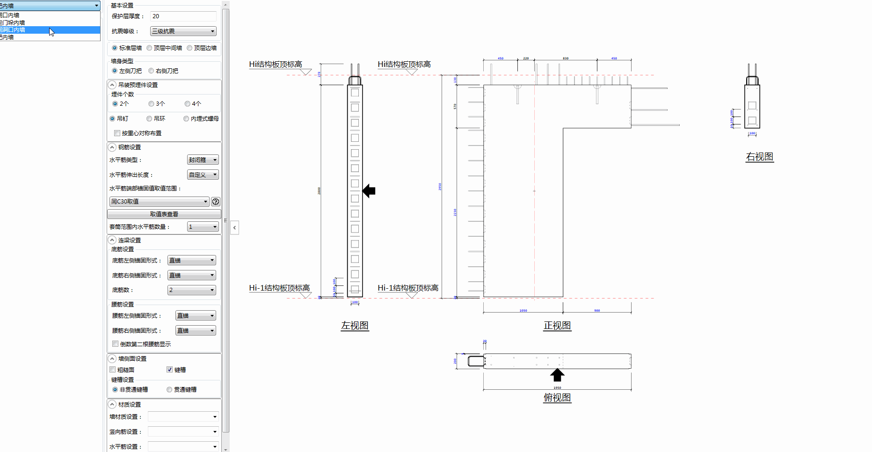The image size is (872, 452).
Task: Collapse the 钢筋设置 section
Action: pyautogui.click(x=112, y=147)
